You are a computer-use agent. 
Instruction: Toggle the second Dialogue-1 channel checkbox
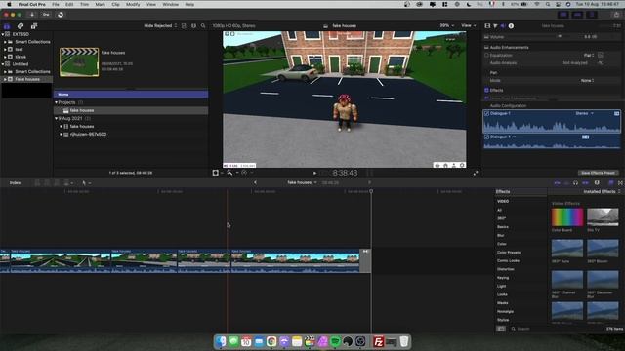486,136
